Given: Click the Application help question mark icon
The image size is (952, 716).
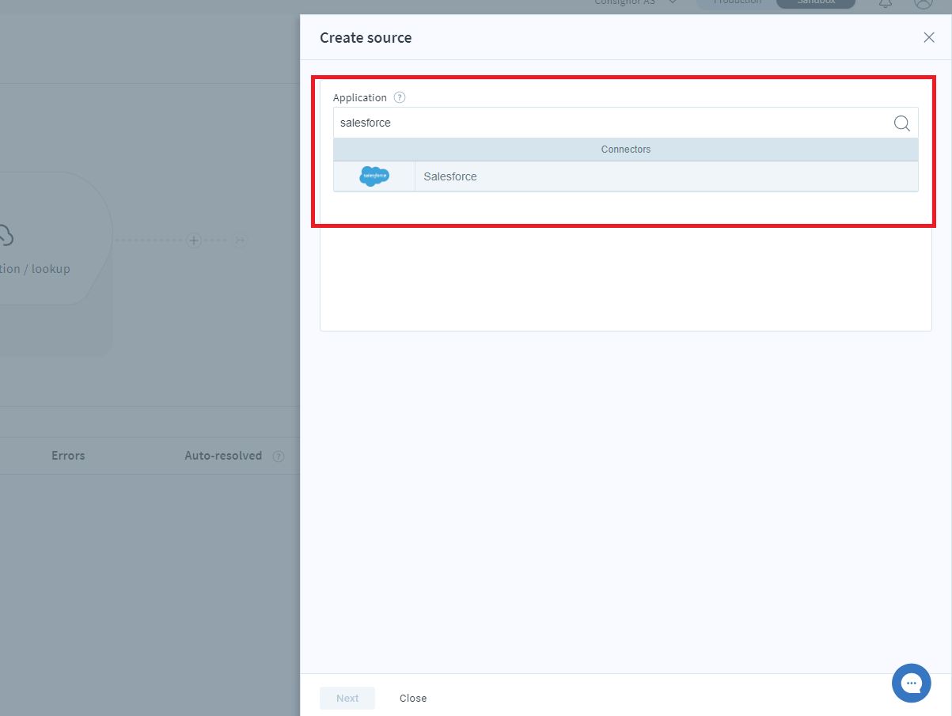Looking at the screenshot, I should point(400,98).
